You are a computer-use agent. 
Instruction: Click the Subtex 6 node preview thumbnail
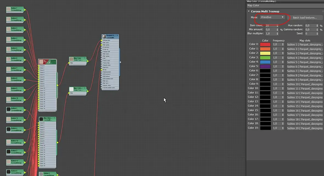click(x=9, y=59)
